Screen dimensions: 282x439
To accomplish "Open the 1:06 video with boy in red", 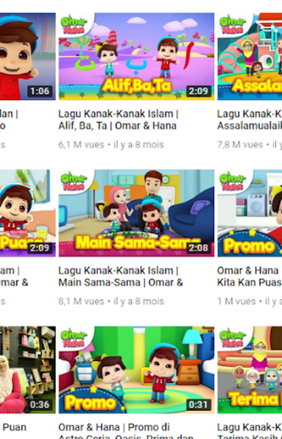I will [27, 56].
